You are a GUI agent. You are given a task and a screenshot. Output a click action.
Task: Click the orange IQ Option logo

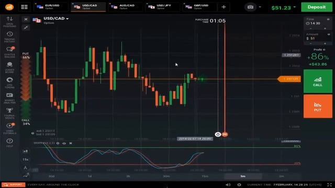9,7
